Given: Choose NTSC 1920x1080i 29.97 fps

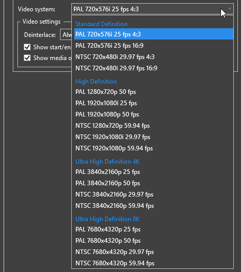Looking at the screenshot, I should pyautogui.click(x=154, y=137).
